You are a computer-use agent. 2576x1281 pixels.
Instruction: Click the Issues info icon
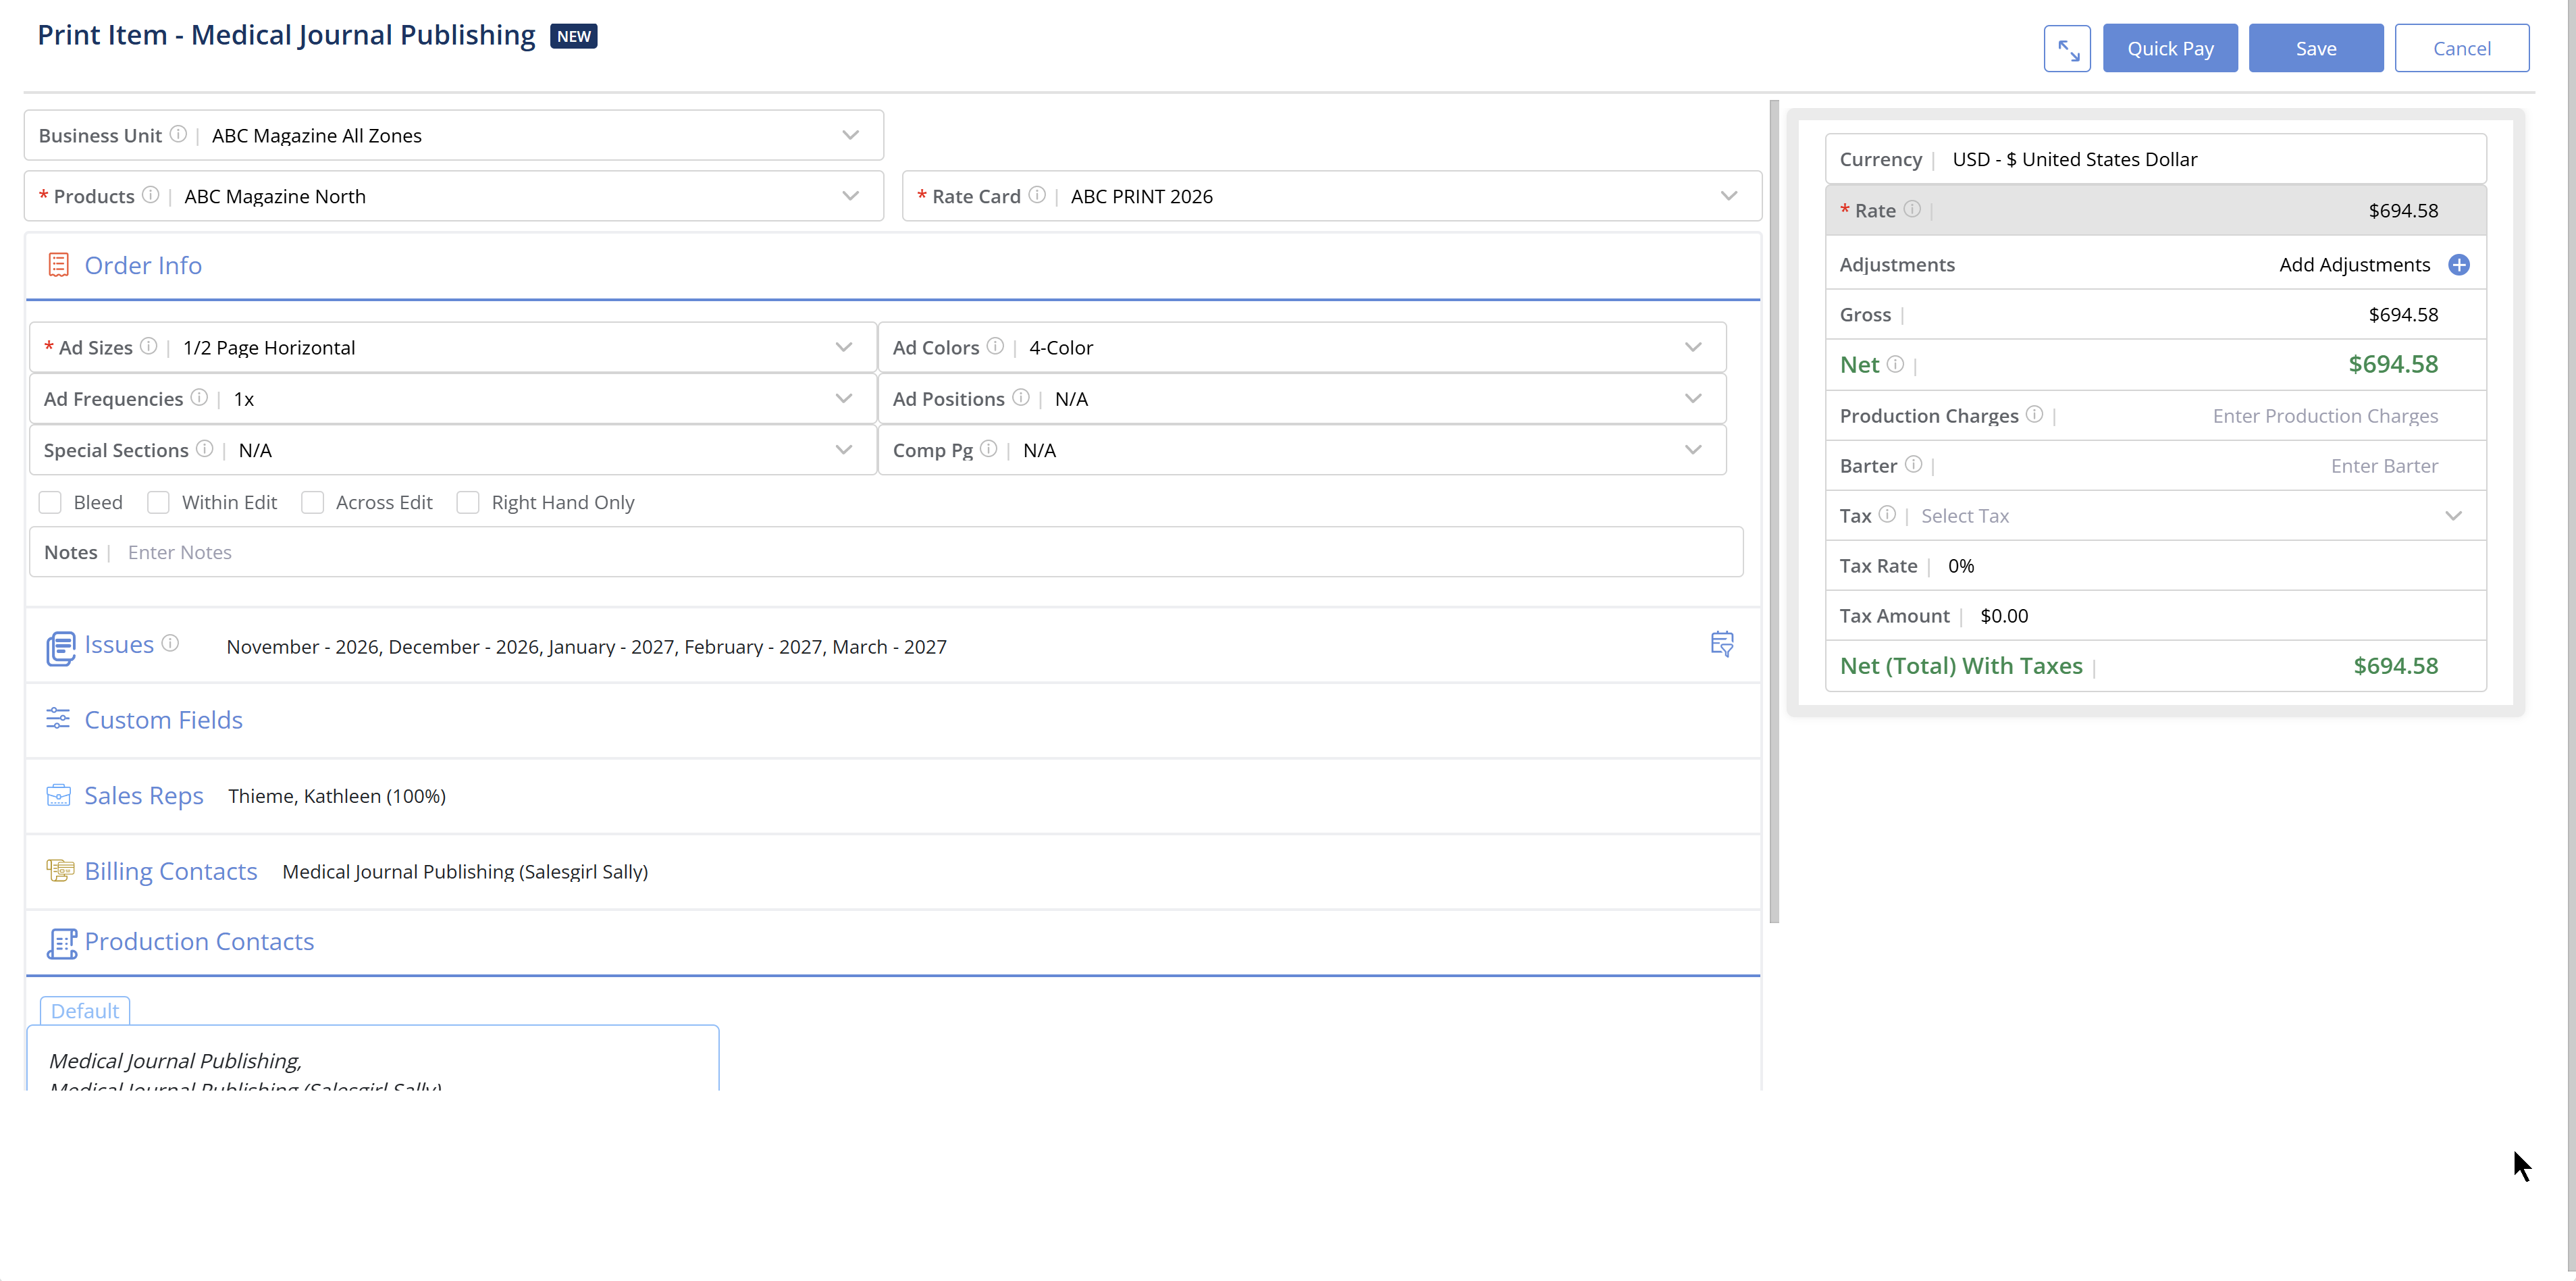(170, 643)
